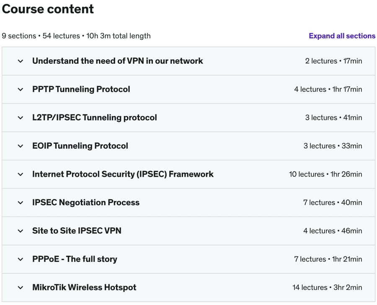Click 'Expand all sections' link
The height and width of the screenshot is (305, 377).
[342, 36]
